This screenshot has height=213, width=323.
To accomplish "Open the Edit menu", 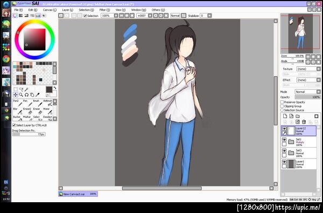I will (33, 10).
